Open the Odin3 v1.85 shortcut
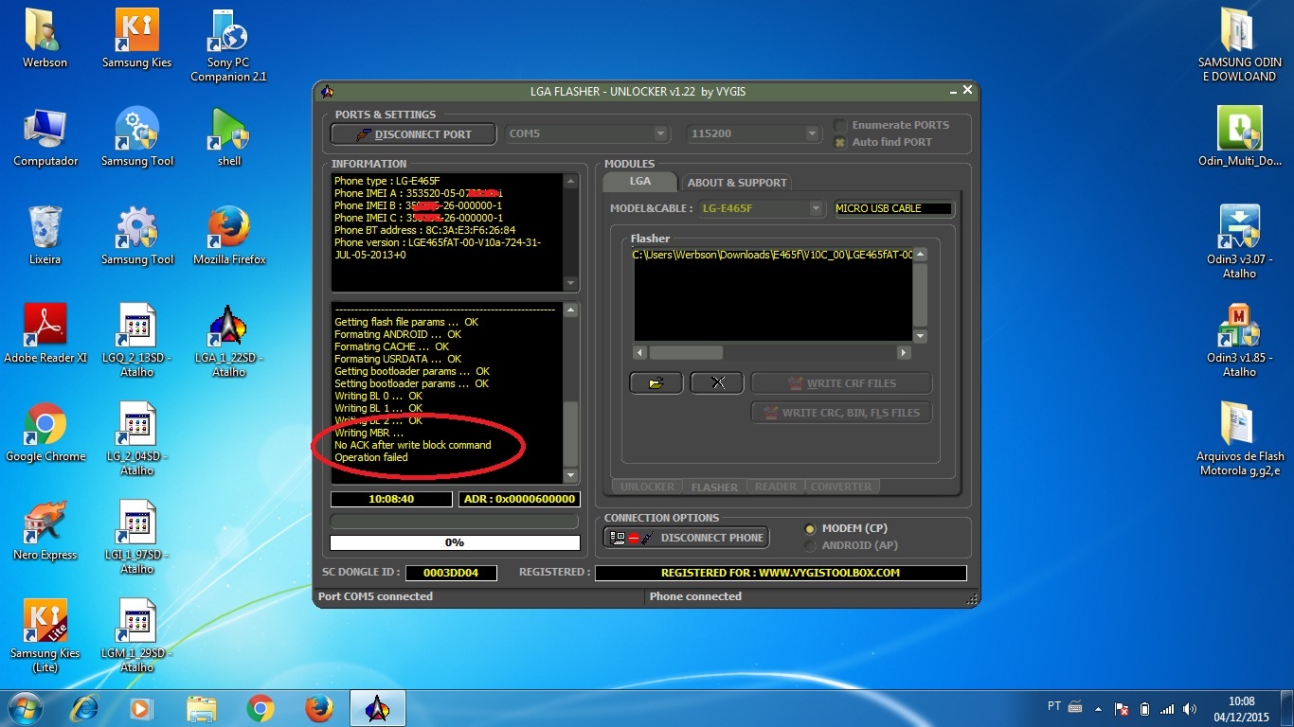 [x=1239, y=340]
